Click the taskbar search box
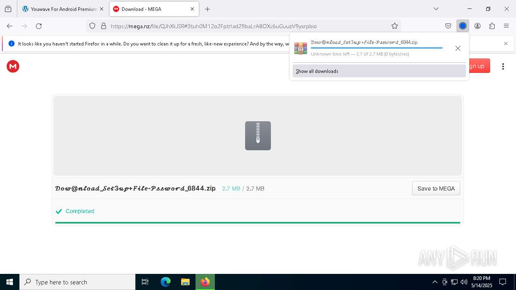 [x=77, y=282]
